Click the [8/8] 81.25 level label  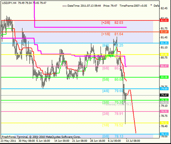(113, 46)
